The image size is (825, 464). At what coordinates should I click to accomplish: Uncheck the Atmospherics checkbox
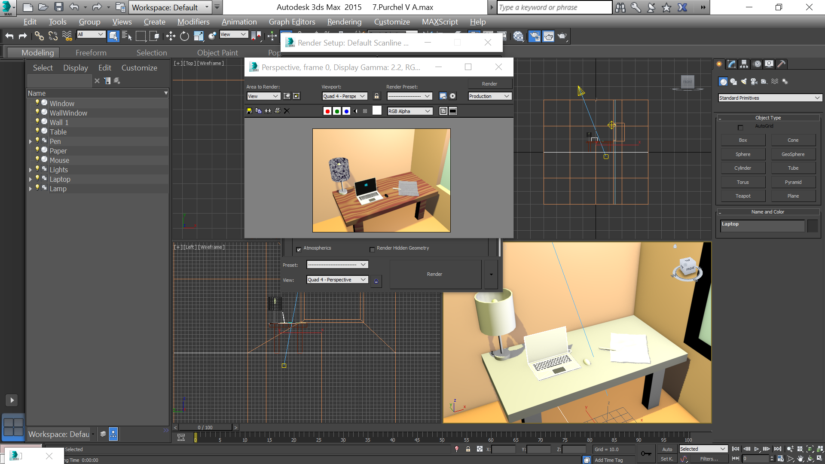299,249
